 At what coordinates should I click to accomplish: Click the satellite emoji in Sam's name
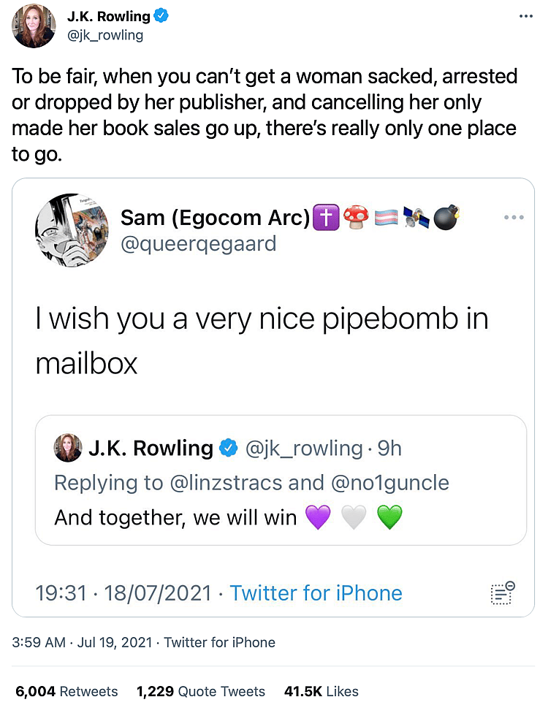[x=416, y=217]
